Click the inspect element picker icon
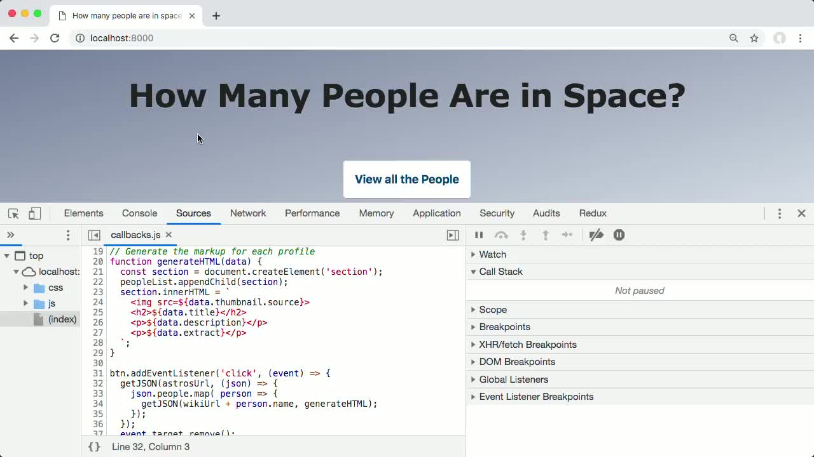Viewport: 814px width, 457px height. 13,213
